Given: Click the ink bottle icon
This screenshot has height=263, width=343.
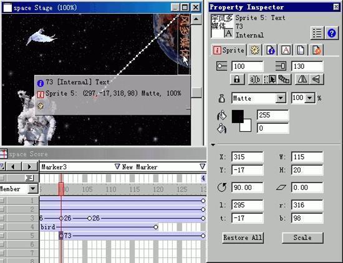Looking at the screenshot, I should tap(222, 99).
